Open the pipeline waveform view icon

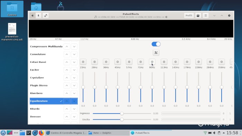(x=46, y=16)
